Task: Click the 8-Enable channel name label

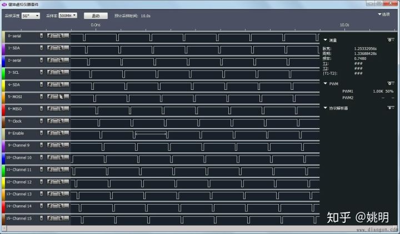Action: 16,133
